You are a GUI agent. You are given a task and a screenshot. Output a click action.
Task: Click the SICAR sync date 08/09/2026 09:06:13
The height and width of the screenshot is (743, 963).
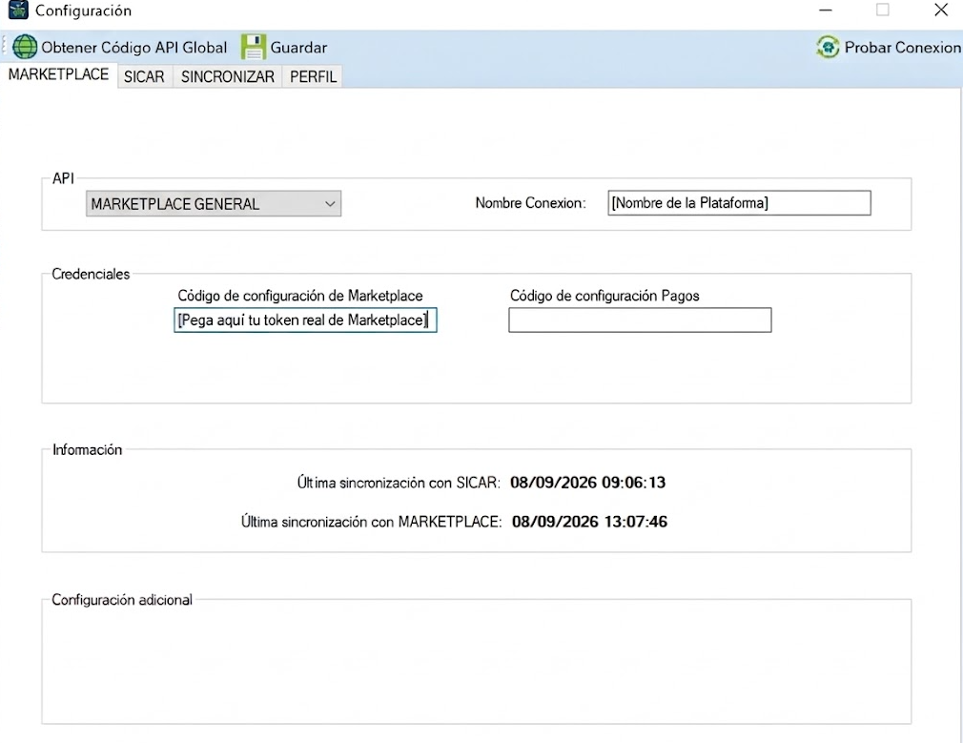(x=587, y=483)
